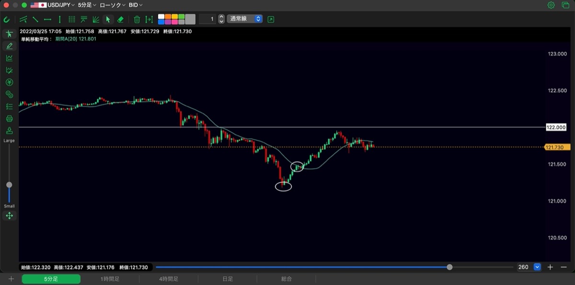This screenshot has width=575, height=285.
Task: Switch to the 日足 tab
Action: (x=228, y=279)
